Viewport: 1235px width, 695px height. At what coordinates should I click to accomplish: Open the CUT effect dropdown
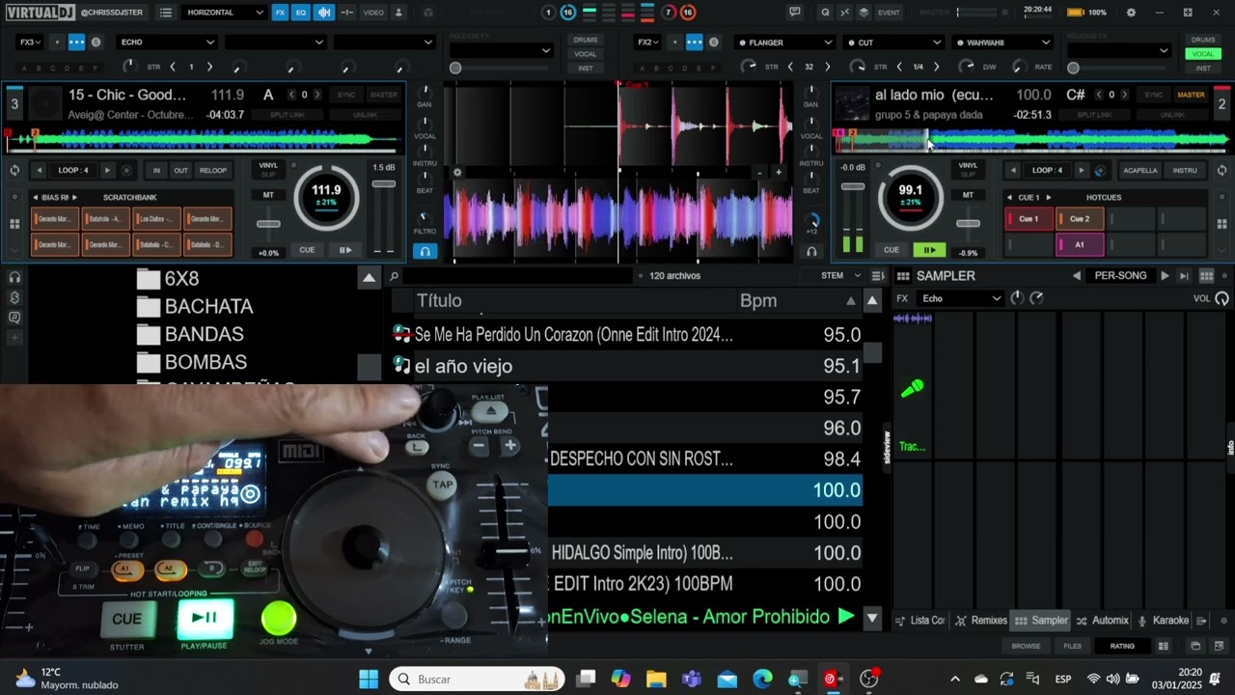[x=893, y=42]
